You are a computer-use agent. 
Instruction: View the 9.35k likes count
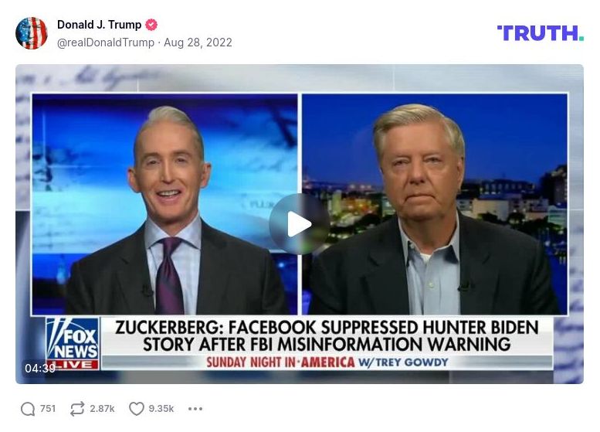click(x=161, y=409)
